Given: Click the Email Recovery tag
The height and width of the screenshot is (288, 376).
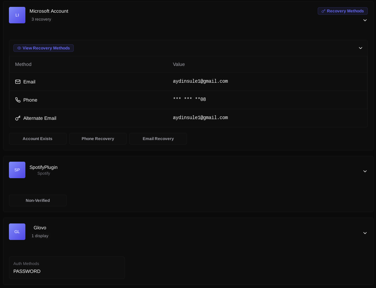Looking at the screenshot, I should point(158,139).
